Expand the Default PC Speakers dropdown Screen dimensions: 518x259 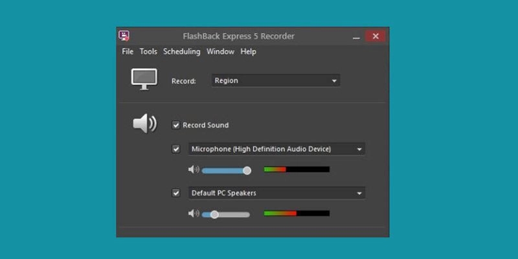(x=276, y=193)
